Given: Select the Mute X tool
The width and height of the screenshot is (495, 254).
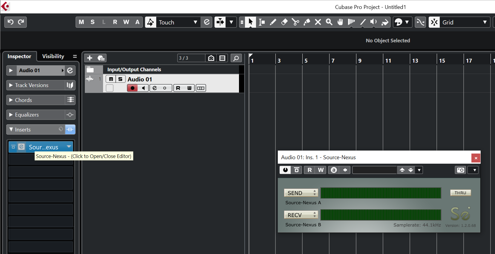Looking at the screenshot, I should point(318,22).
